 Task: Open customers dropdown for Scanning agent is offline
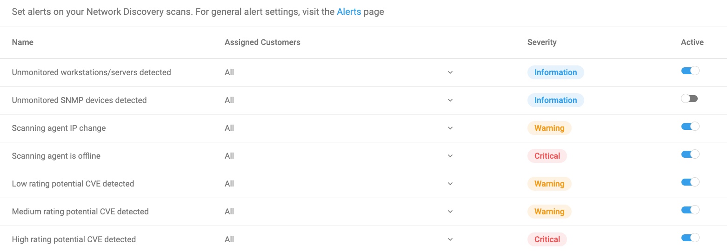[x=450, y=156]
